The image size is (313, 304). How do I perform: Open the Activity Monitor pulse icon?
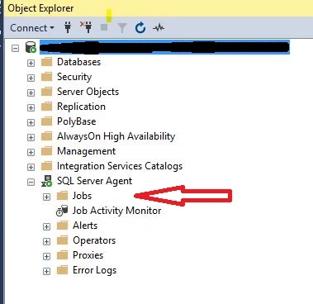click(159, 28)
